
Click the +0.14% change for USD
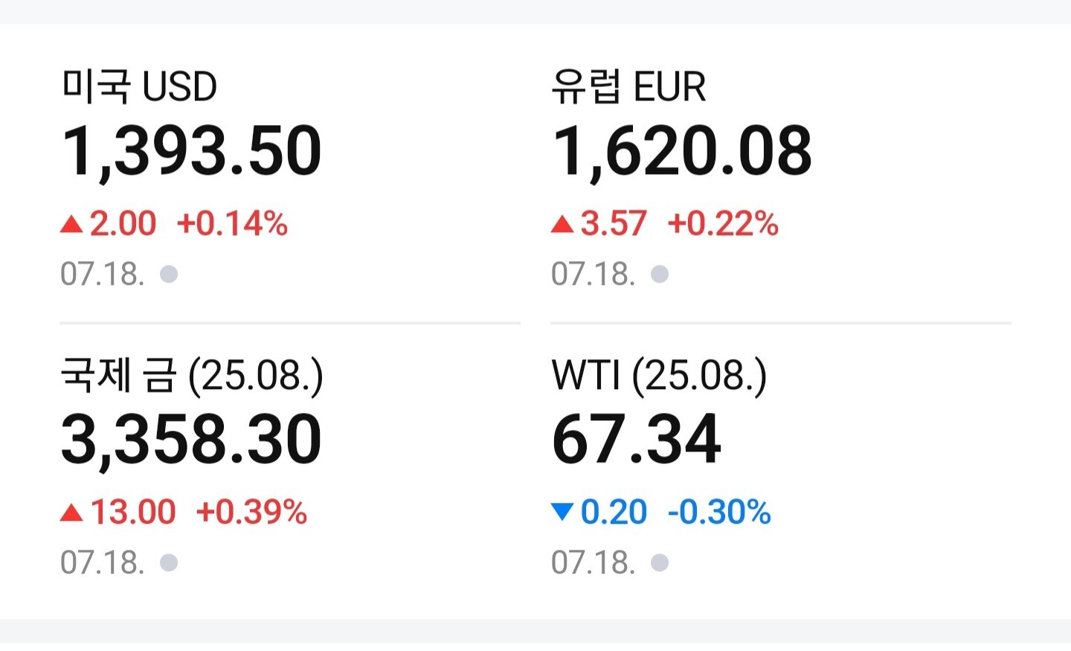click(x=232, y=224)
